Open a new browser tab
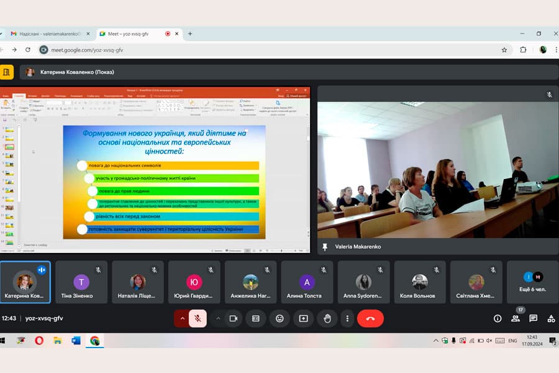 (190, 34)
